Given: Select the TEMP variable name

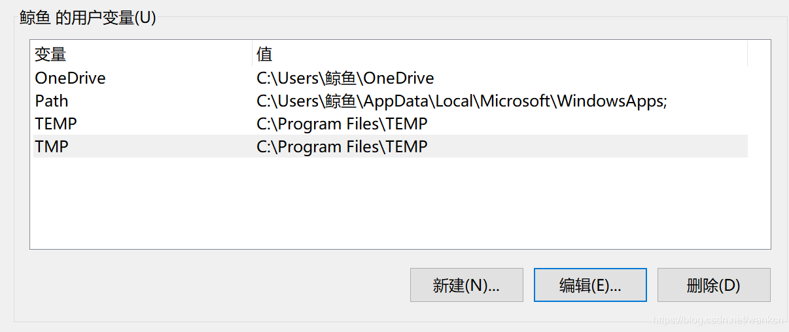Looking at the screenshot, I should [x=56, y=124].
